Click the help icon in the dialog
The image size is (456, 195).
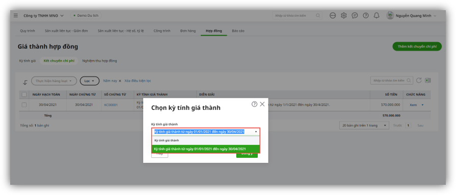[x=254, y=104]
